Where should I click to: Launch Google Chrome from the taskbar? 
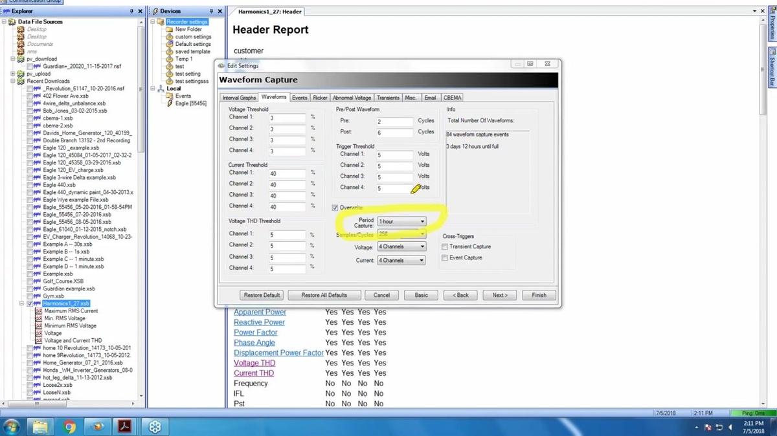[x=70, y=426]
